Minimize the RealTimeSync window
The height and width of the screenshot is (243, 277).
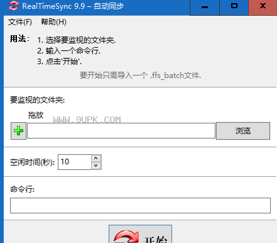205,8
